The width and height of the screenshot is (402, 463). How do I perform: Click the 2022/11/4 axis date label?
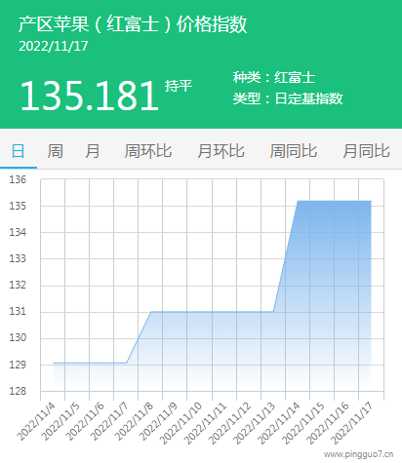(36, 421)
